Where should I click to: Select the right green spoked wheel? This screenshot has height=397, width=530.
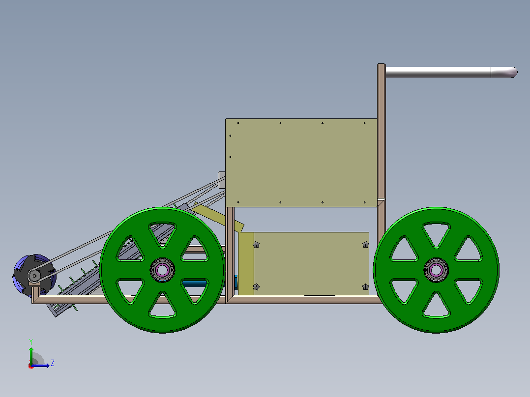click(437, 270)
